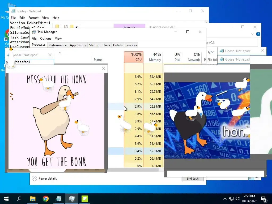The image size is (272, 204).
Task: Open Task Manager's View menu
Action: 58,39
